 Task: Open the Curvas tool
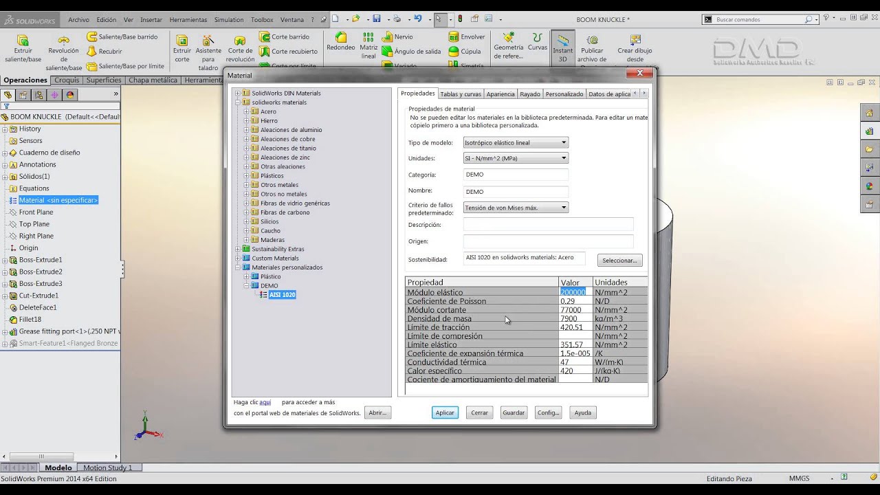coord(538,42)
